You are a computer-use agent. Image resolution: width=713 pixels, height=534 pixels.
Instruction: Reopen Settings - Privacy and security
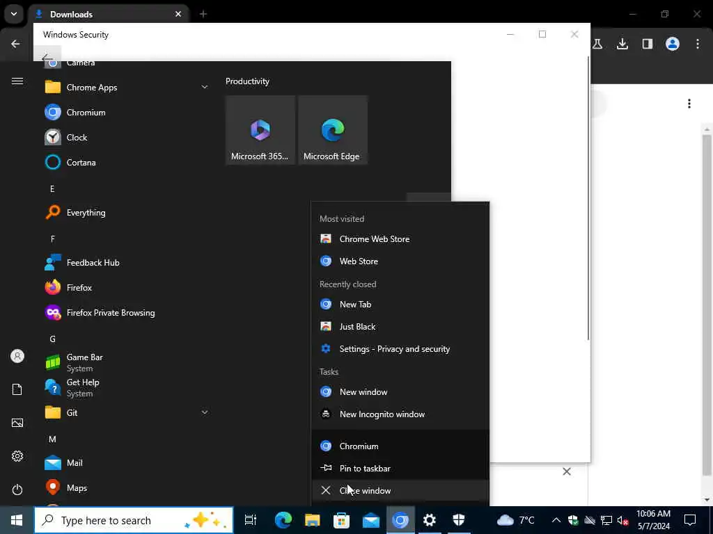400,349
